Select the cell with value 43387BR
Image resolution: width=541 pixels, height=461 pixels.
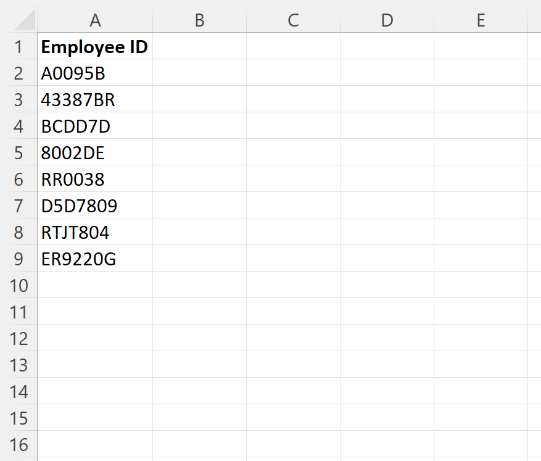[94, 99]
